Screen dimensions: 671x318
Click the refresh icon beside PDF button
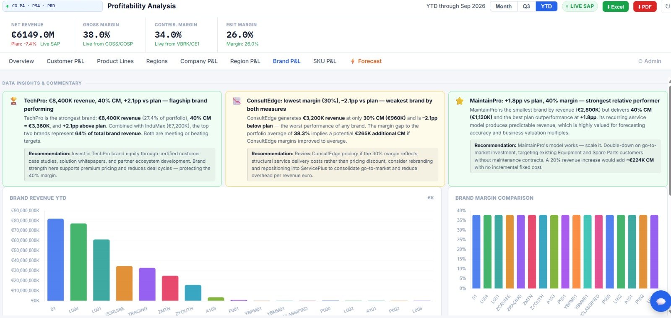pyautogui.click(x=667, y=6)
